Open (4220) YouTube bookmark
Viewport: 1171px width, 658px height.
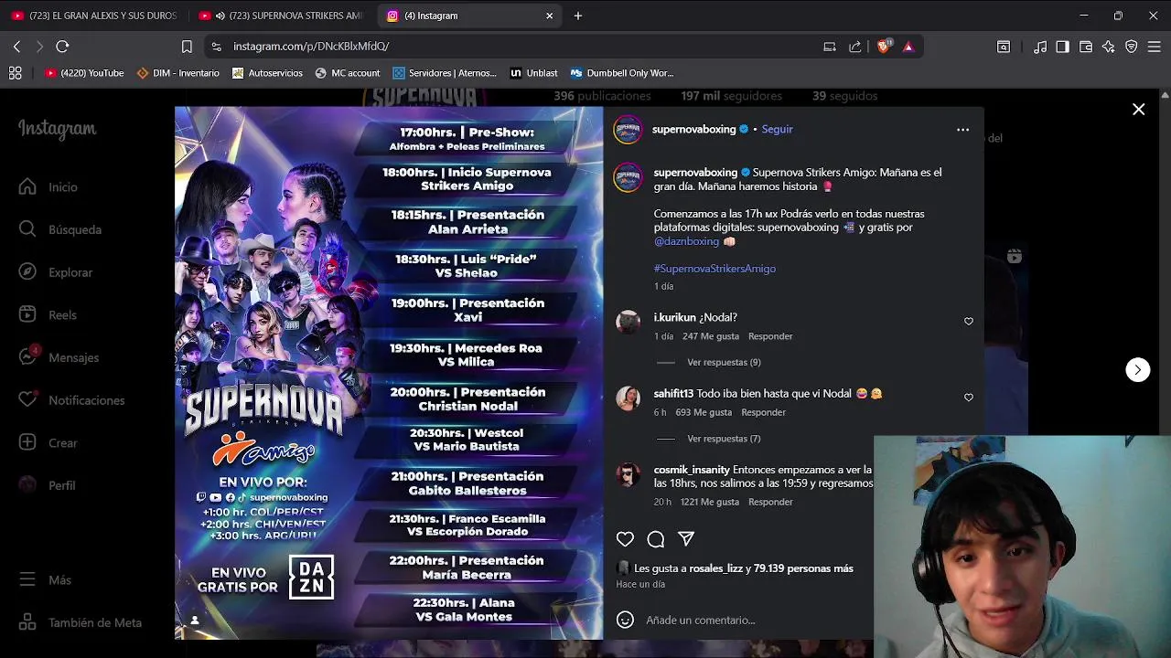pos(84,73)
